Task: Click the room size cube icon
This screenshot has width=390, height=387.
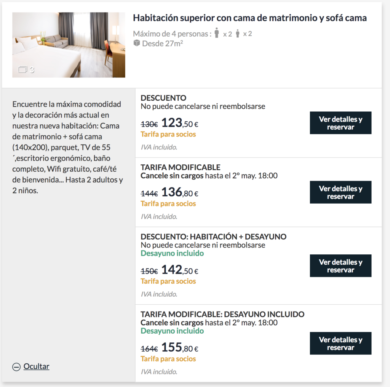Action: pos(137,43)
